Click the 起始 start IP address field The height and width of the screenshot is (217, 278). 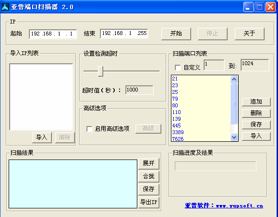click(53, 34)
